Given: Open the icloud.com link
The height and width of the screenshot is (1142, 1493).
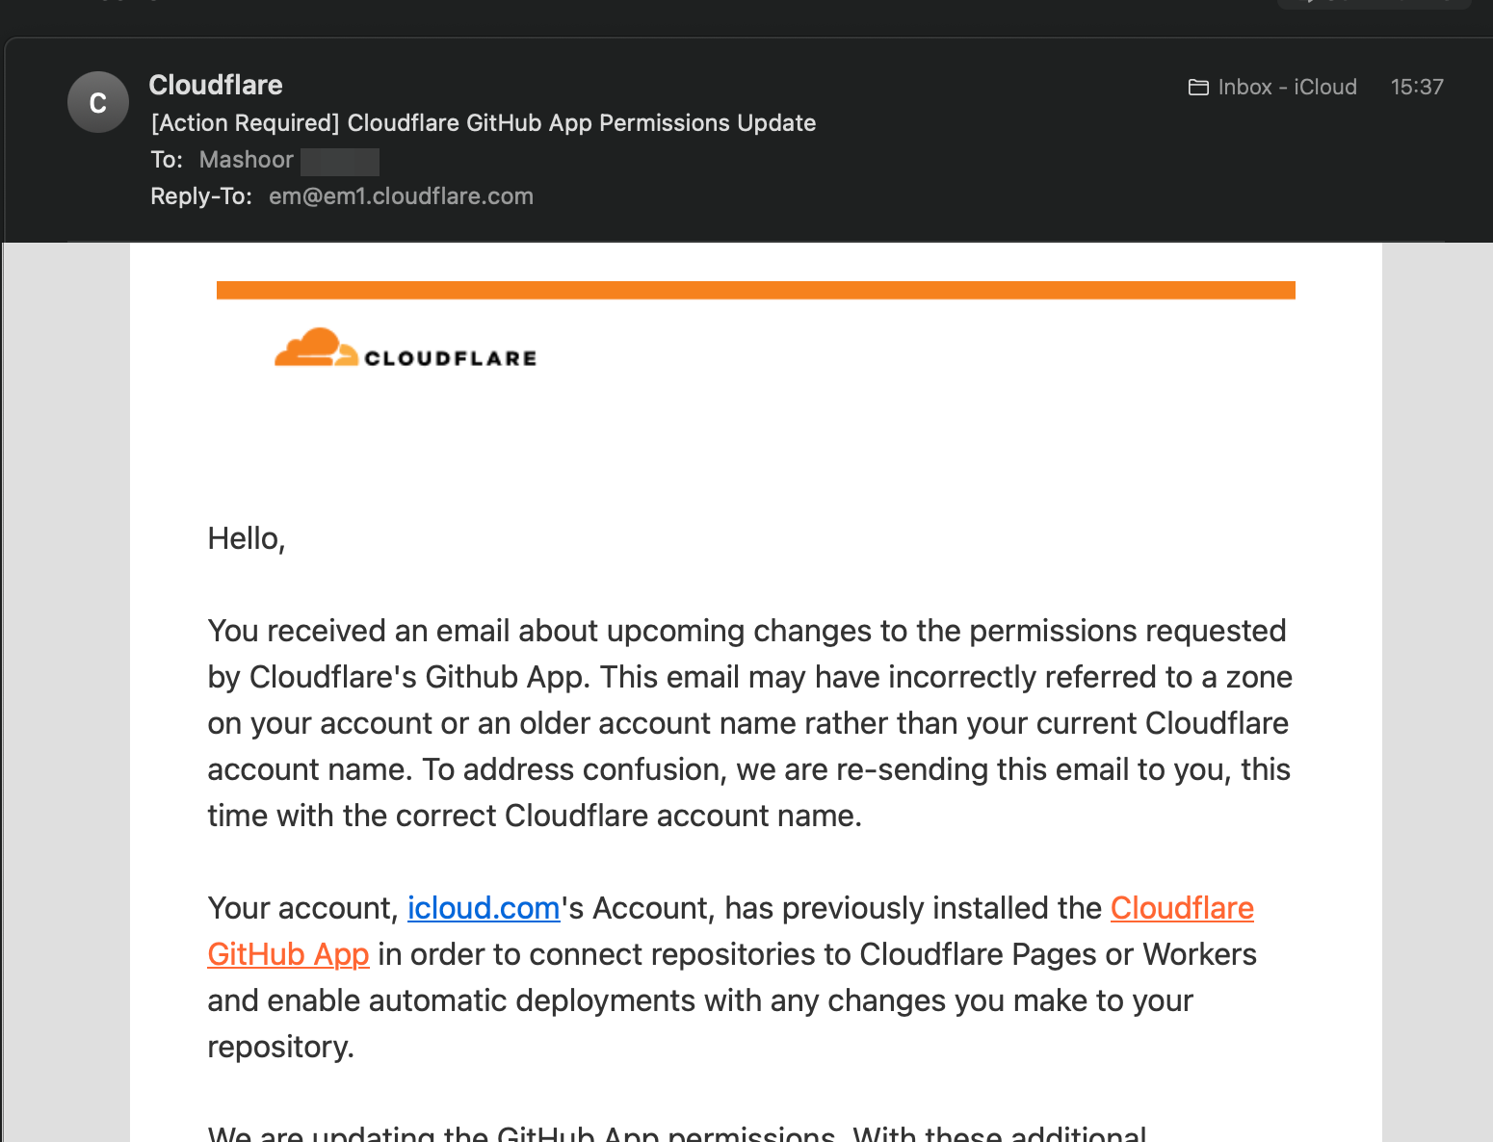Looking at the screenshot, I should 484,908.
